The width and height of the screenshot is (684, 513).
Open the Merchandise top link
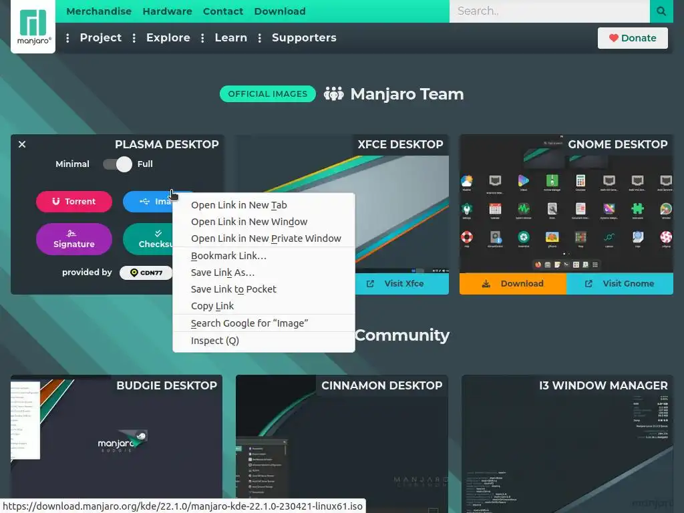click(x=99, y=11)
